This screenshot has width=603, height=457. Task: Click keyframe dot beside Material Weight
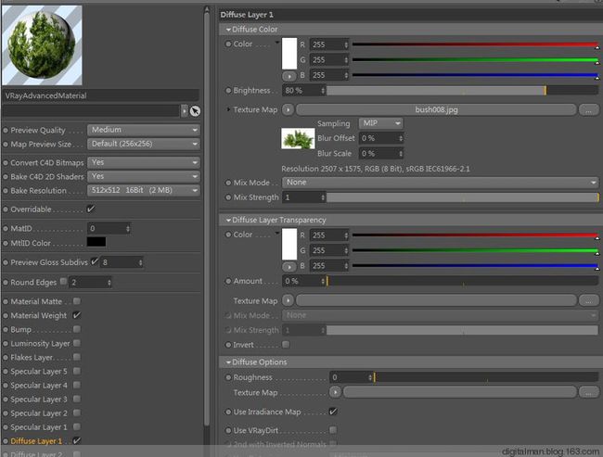[6, 316]
